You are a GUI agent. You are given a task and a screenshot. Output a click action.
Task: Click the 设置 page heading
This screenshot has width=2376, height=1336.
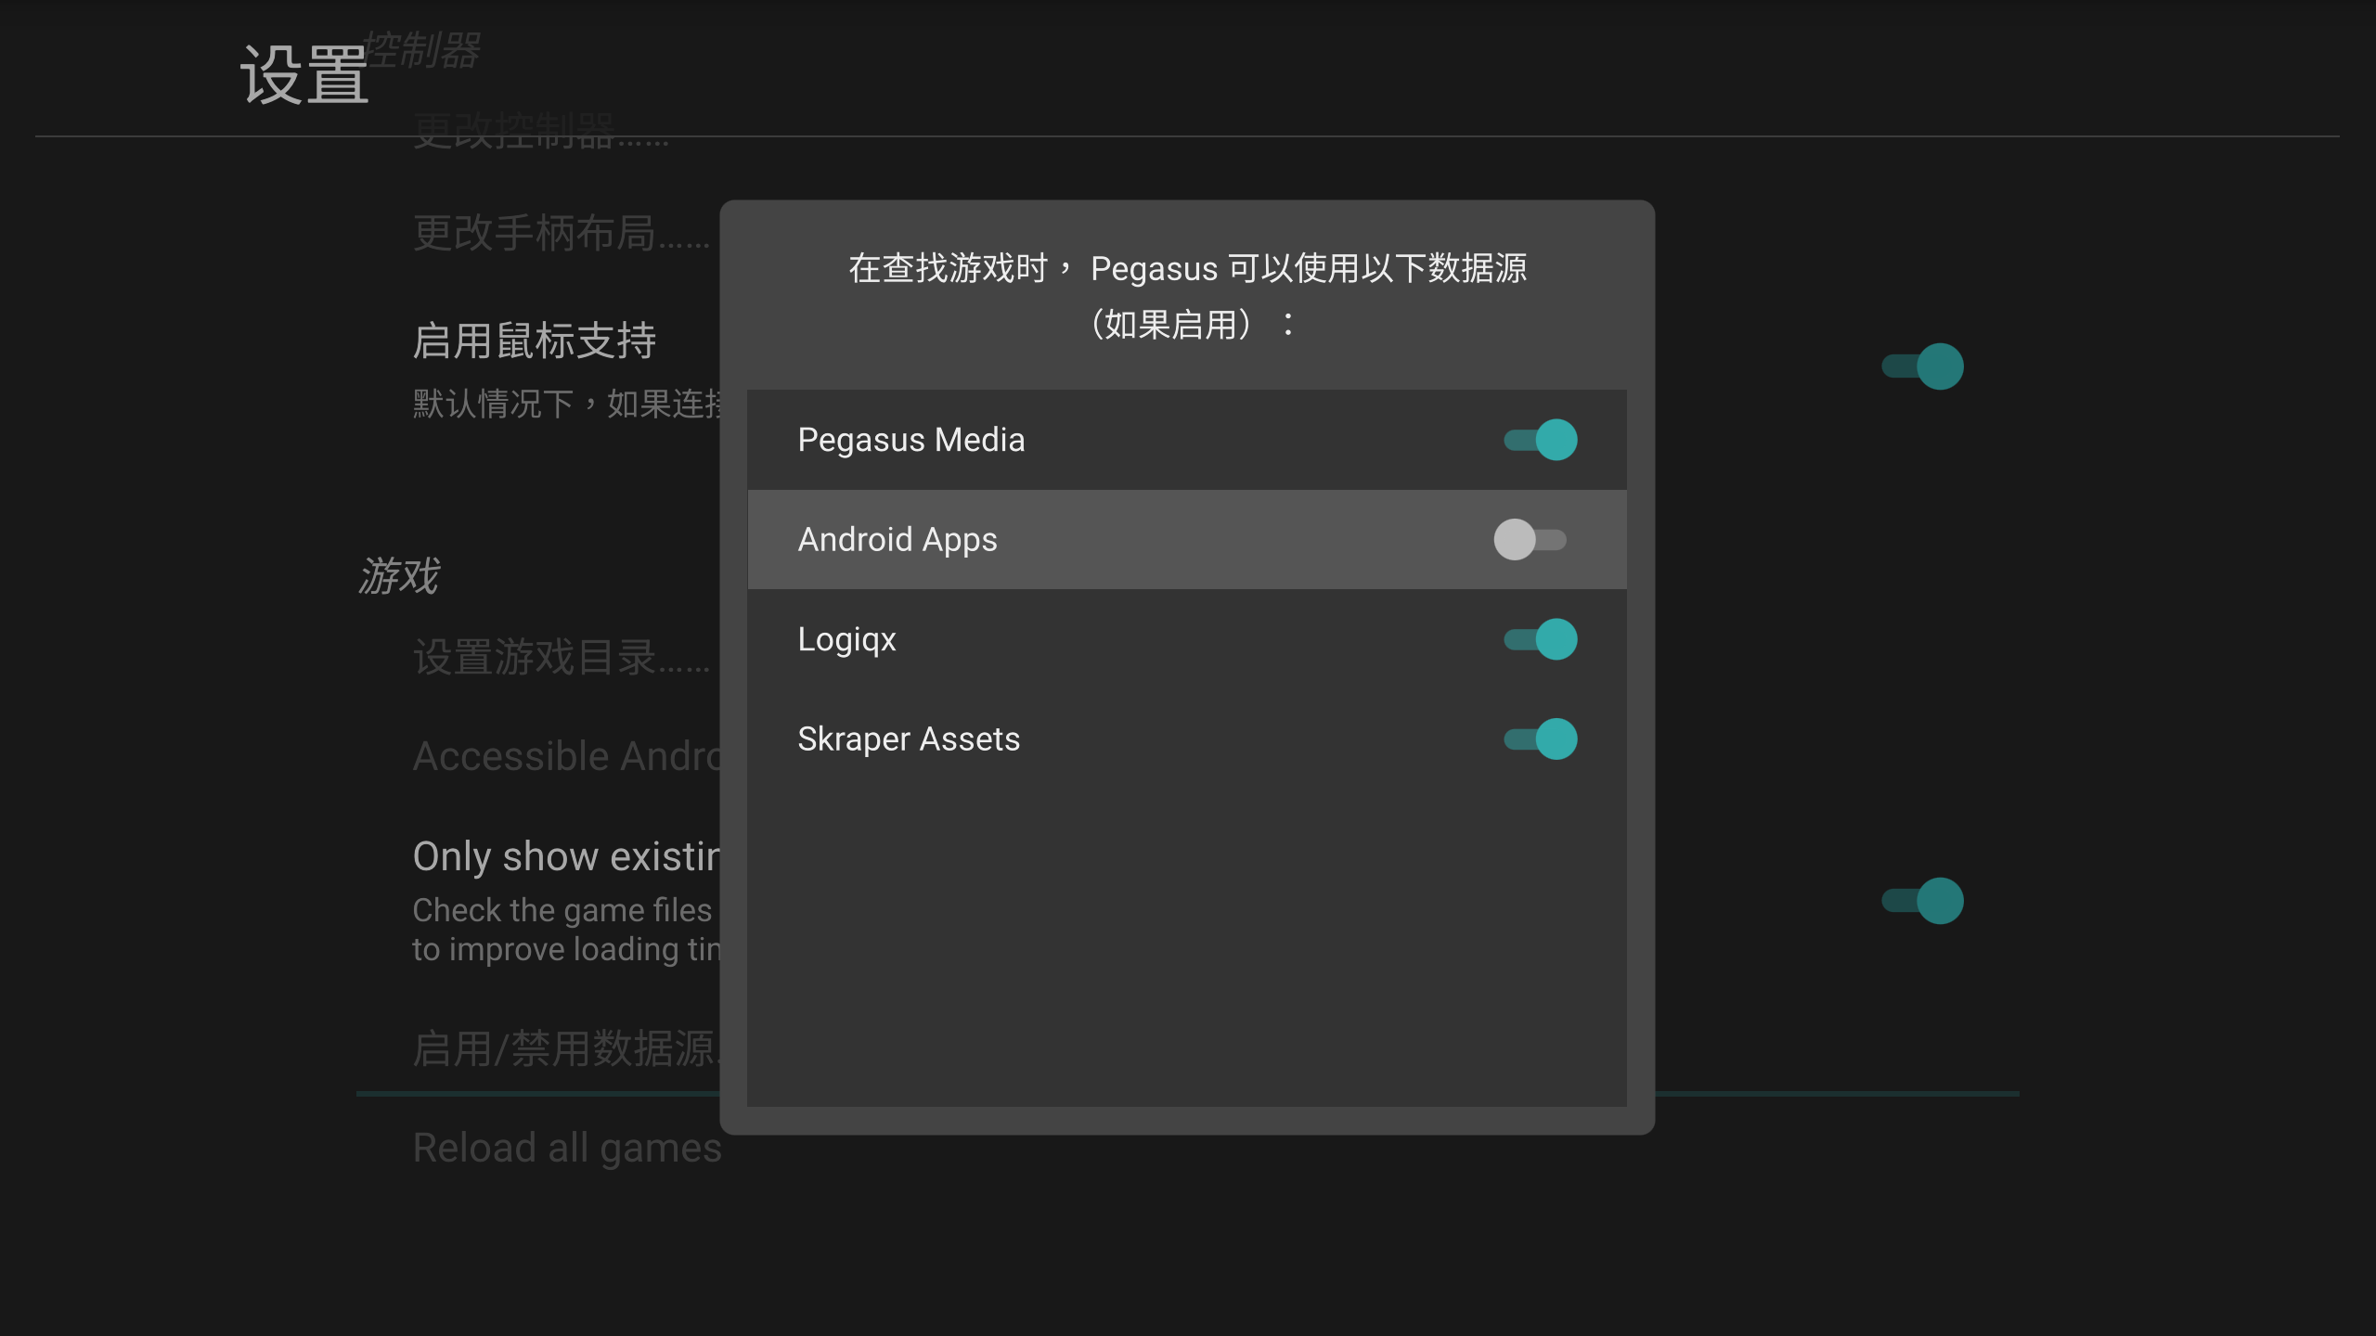click(304, 75)
